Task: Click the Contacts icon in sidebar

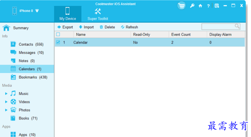Action: (13, 44)
